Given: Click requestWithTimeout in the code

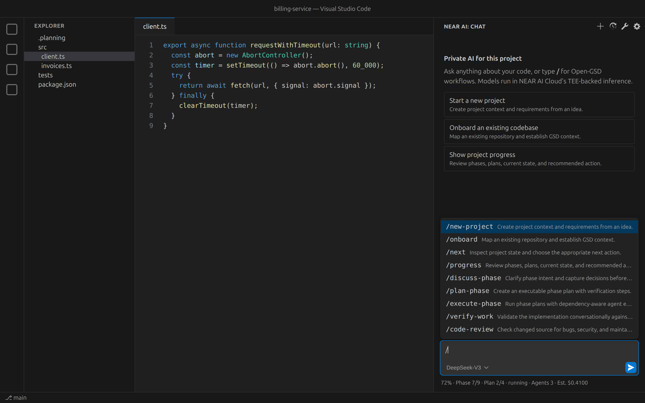Looking at the screenshot, I should click(285, 45).
